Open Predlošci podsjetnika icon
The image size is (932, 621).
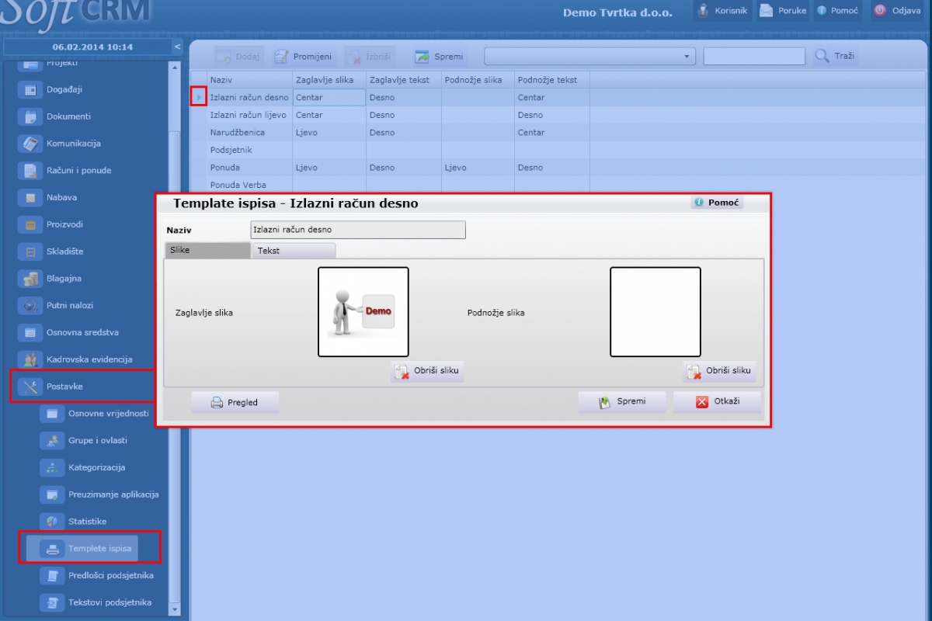(x=53, y=576)
